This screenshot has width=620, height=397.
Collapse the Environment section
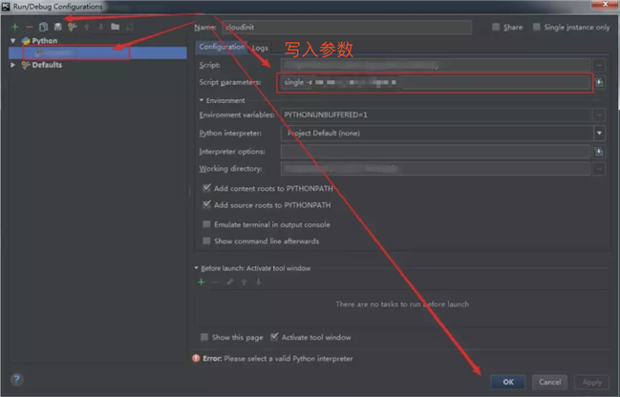[202, 100]
